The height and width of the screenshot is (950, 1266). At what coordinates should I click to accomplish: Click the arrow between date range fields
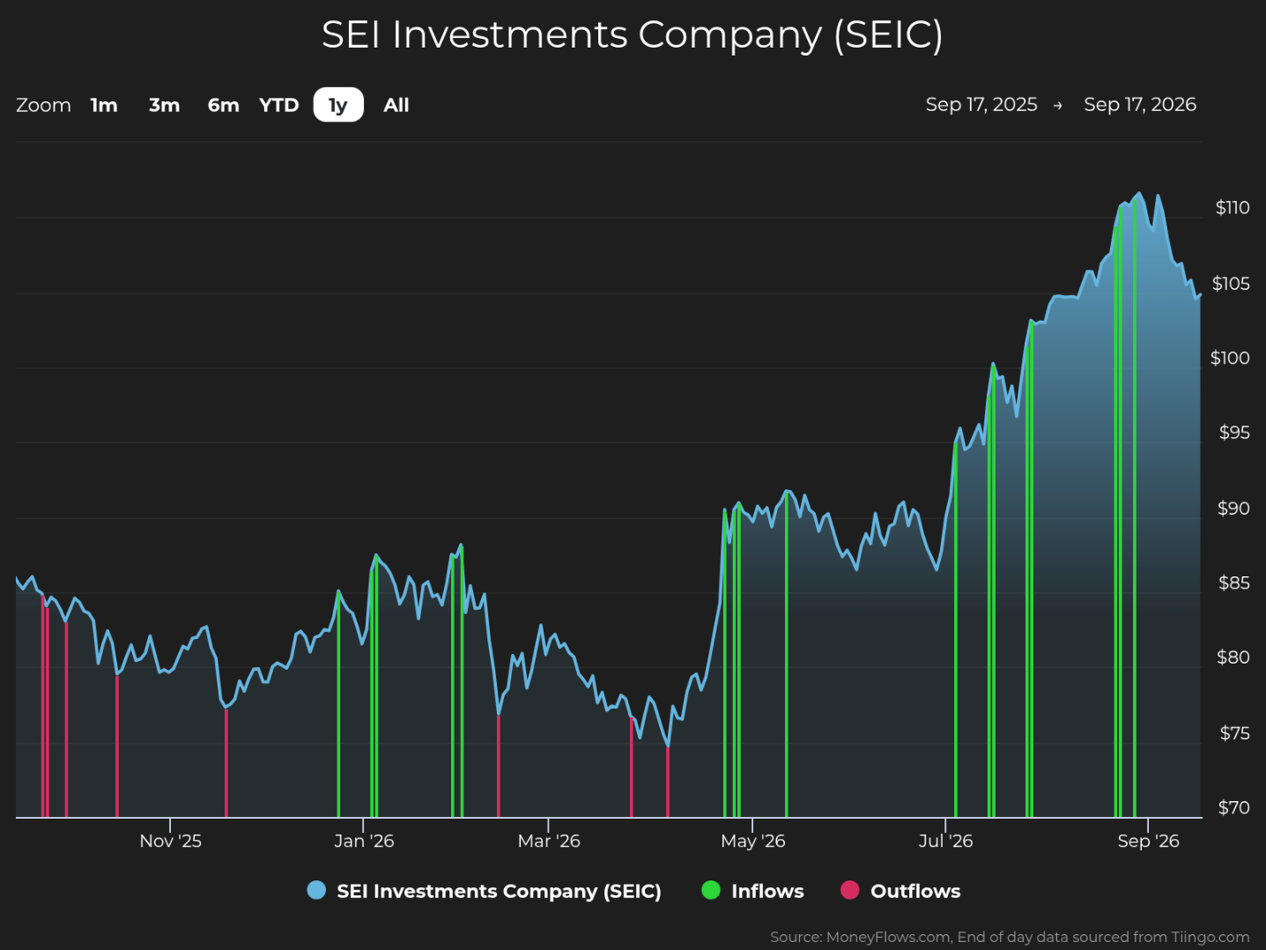[1057, 106]
